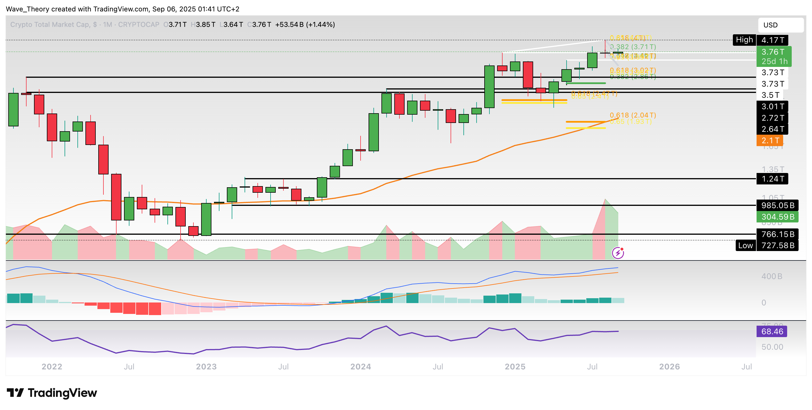The height and width of the screenshot is (410, 812).
Task: Click the 2.64 T black price label
Action: (x=772, y=129)
